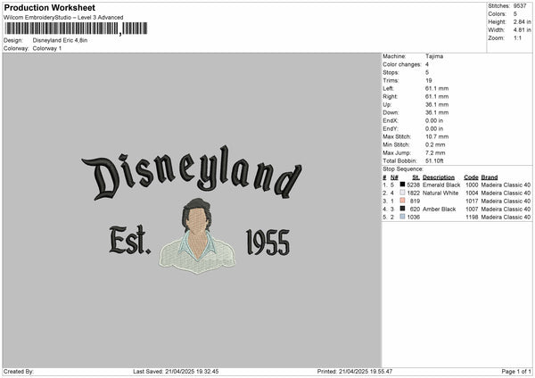Click the 'Description' column header
The image size is (535, 378).
pos(439,177)
